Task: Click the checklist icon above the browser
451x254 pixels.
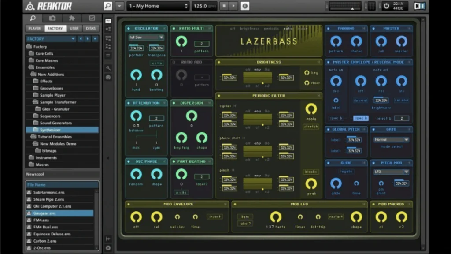Action: coord(92,18)
